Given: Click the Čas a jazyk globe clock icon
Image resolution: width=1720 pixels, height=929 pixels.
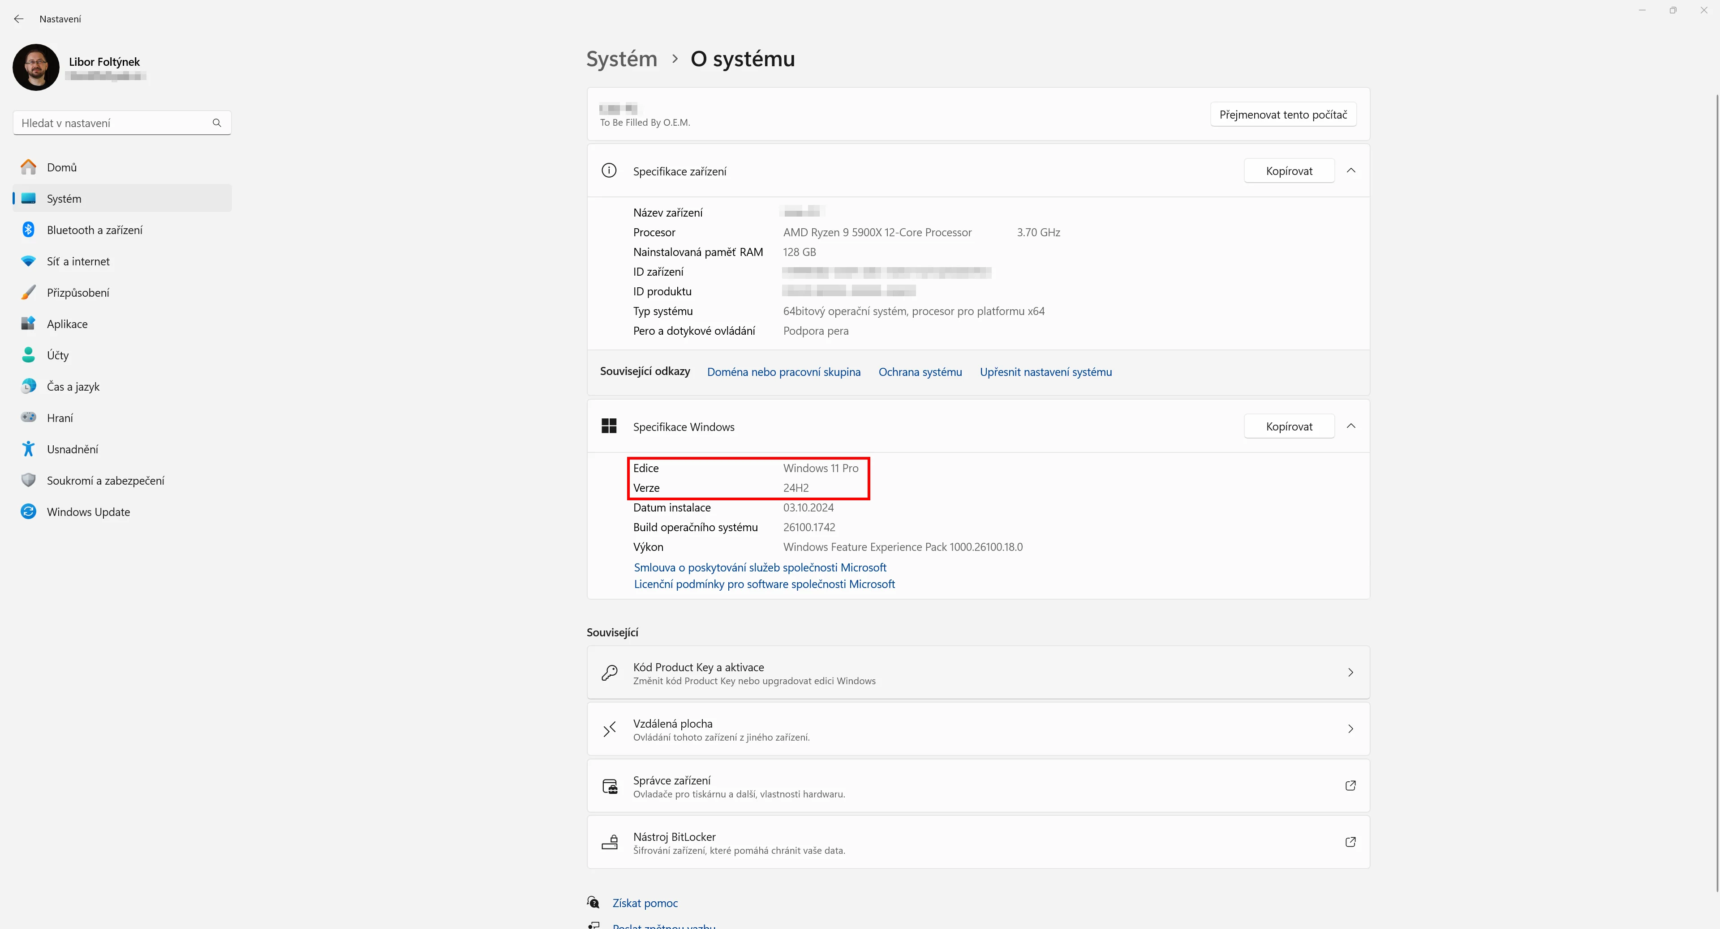Looking at the screenshot, I should (28, 386).
